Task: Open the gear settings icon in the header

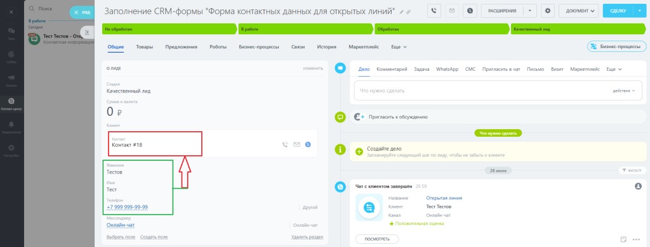Action: tap(548, 10)
